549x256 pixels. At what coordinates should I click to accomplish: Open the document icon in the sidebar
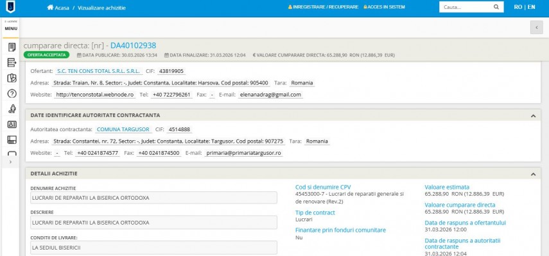[11, 47]
